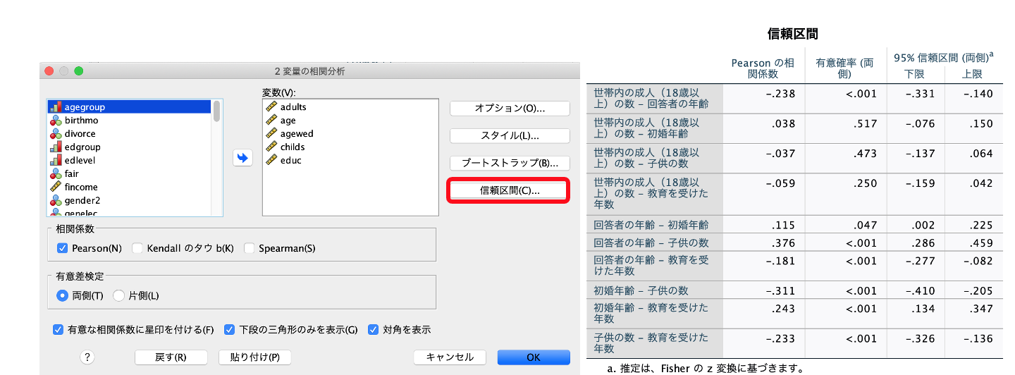Confirm the dialog with OK
This screenshot has height=375, width=1015.
[x=534, y=357]
